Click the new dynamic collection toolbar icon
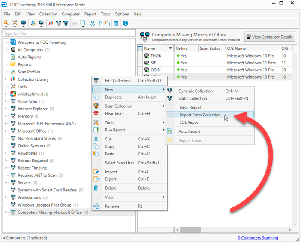This screenshot has width=301, height=243. (x=59, y=24)
